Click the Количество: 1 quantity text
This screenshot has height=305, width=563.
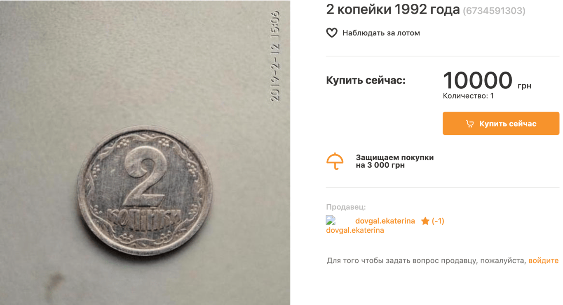(468, 96)
